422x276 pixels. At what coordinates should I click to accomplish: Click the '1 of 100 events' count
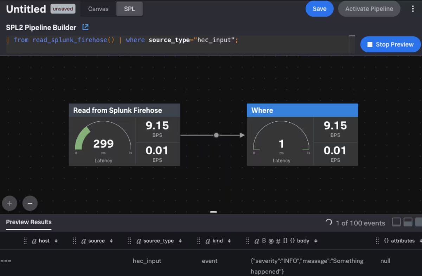pos(360,223)
